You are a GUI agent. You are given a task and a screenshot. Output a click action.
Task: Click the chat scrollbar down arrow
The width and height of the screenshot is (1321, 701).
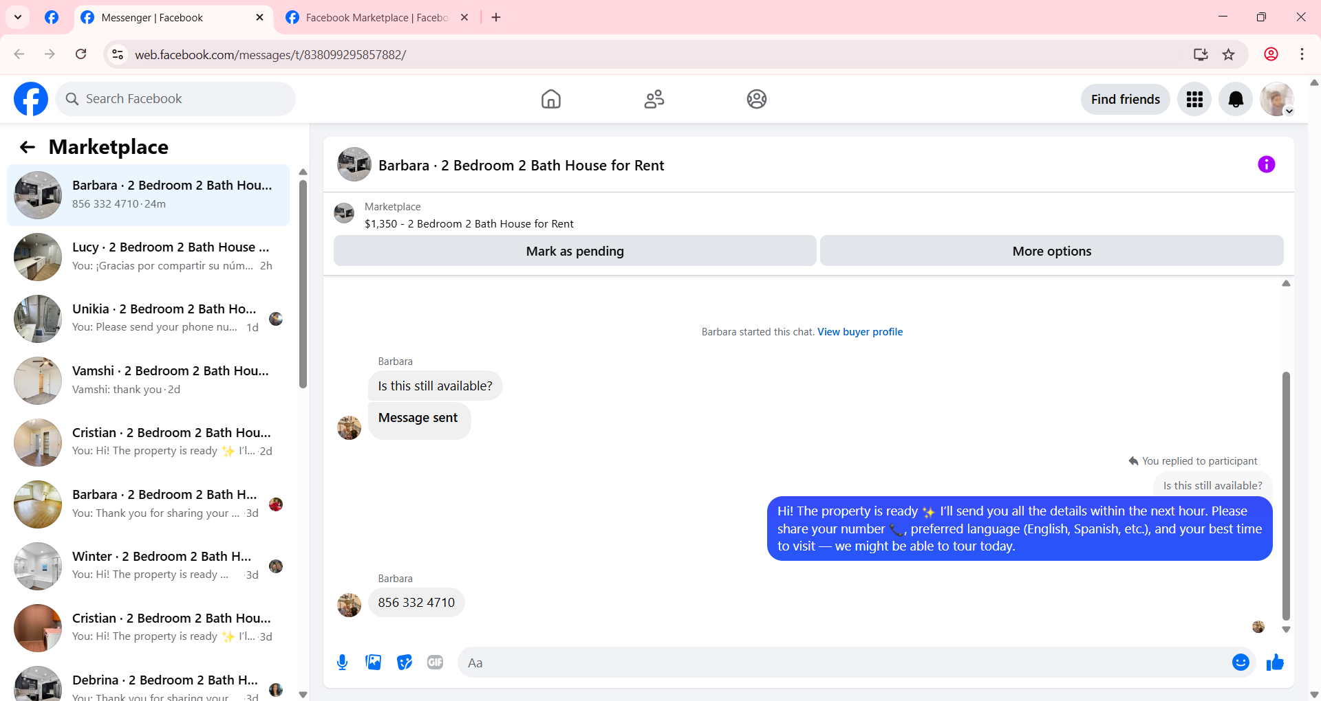click(x=1286, y=630)
